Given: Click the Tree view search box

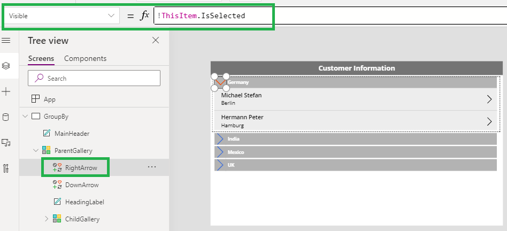Looking at the screenshot, I should [x=94, y=78].
